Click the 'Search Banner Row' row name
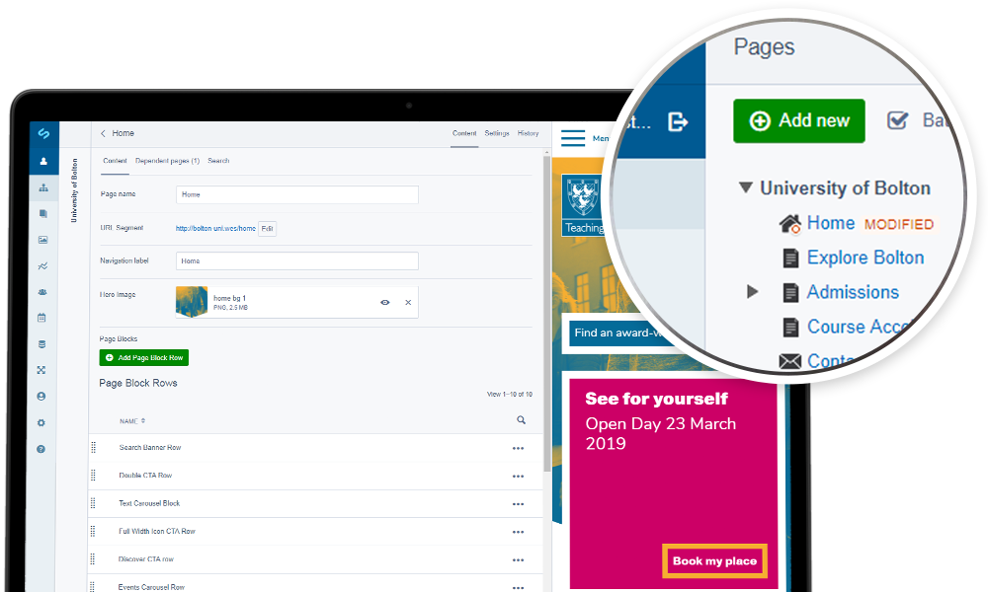 click(x=150, y=447)
